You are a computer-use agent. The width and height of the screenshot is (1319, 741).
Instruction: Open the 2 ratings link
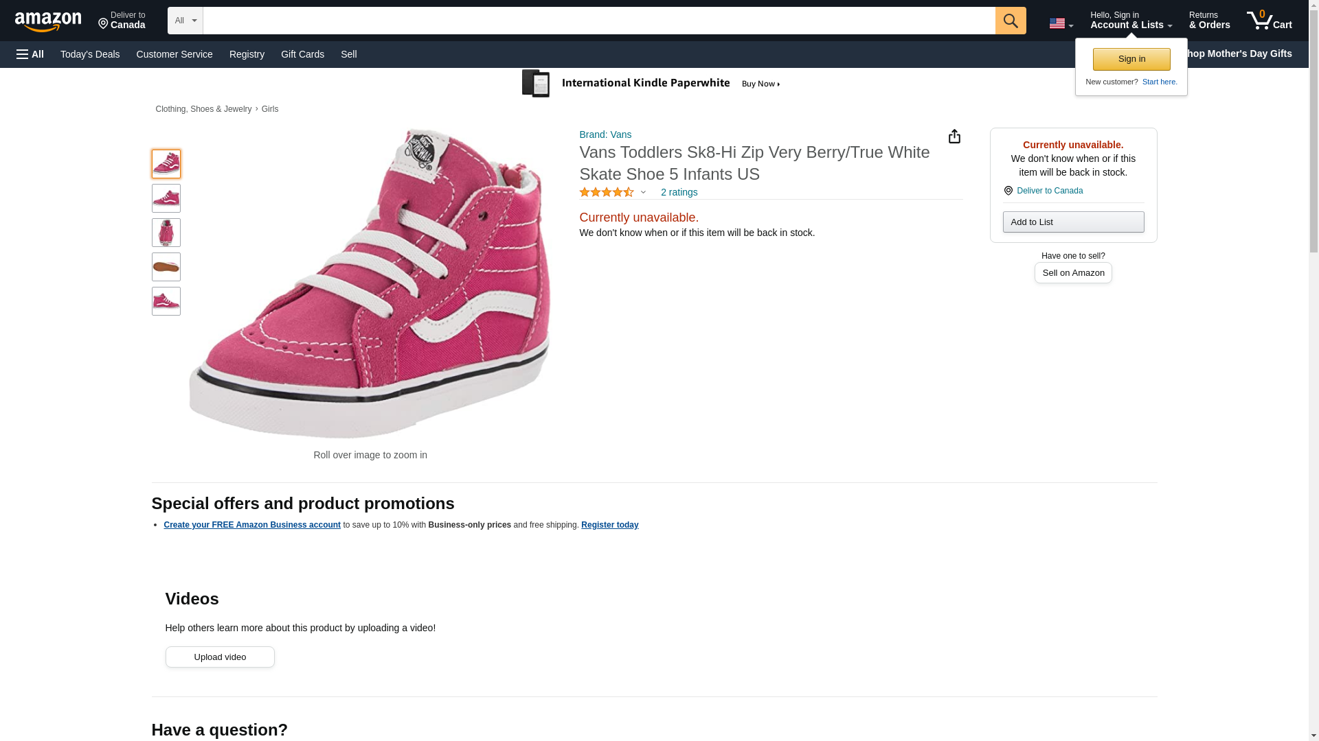point(679,193)
